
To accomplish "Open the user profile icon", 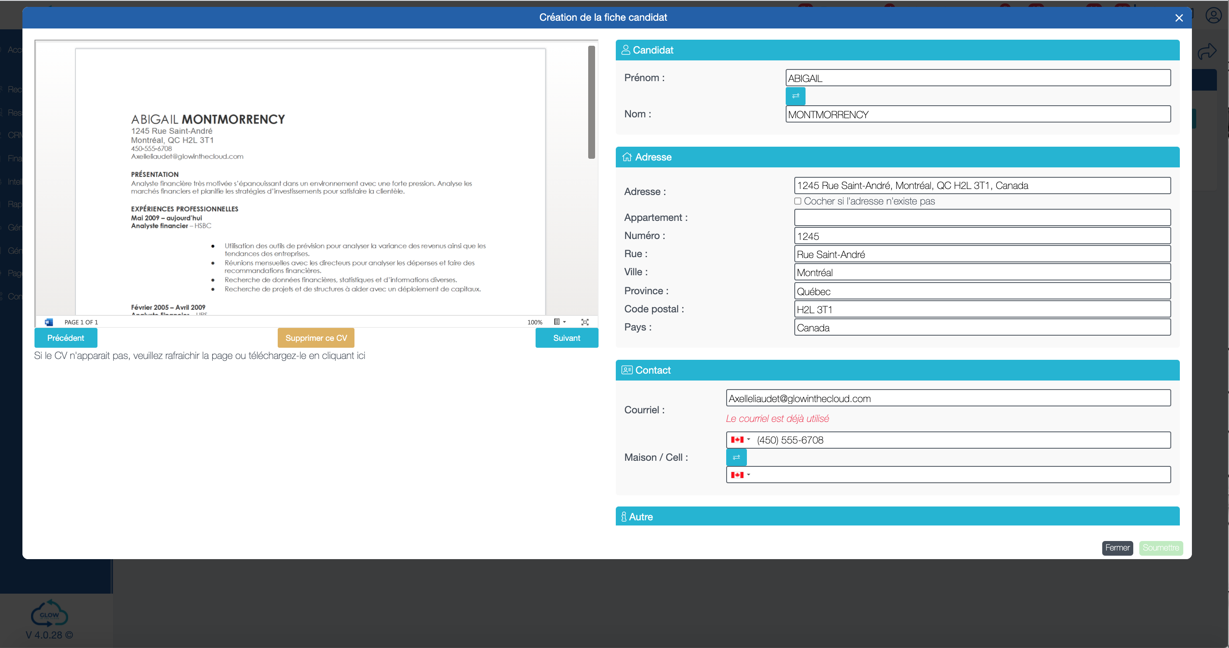I will point(1213,15).
